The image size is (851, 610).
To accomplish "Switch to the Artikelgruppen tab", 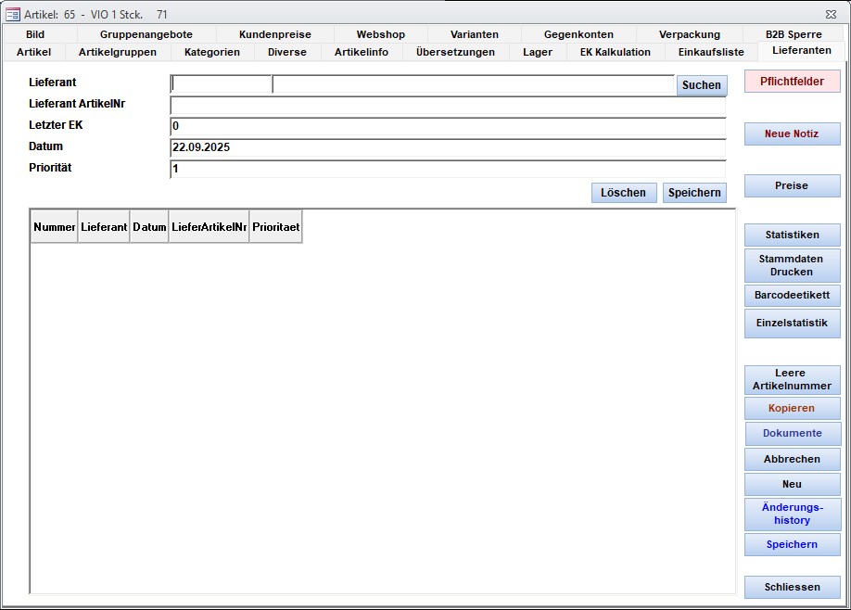I will [118, 52].
